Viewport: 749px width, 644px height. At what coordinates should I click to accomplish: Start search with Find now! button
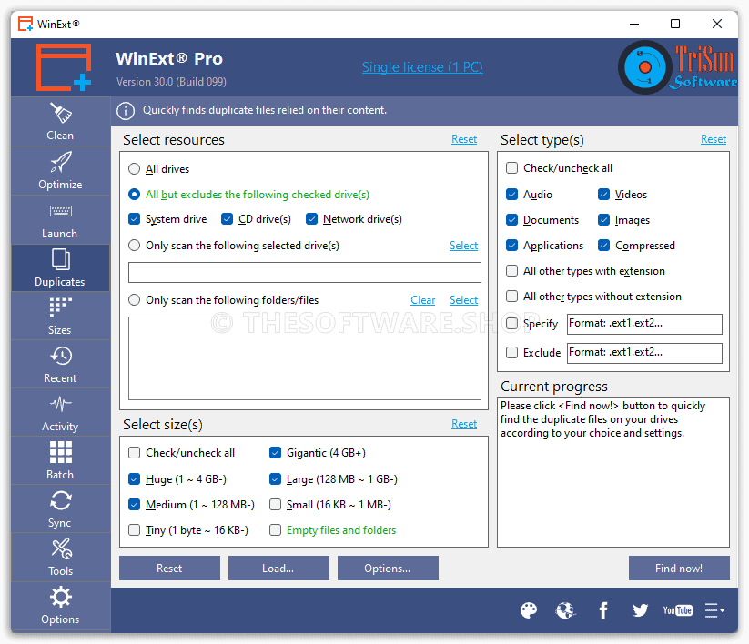click(x=679, y=569)
